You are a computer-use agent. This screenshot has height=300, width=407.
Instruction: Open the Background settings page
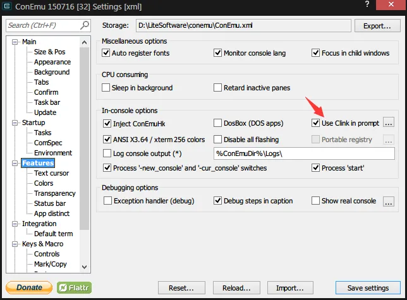(52, 72)
